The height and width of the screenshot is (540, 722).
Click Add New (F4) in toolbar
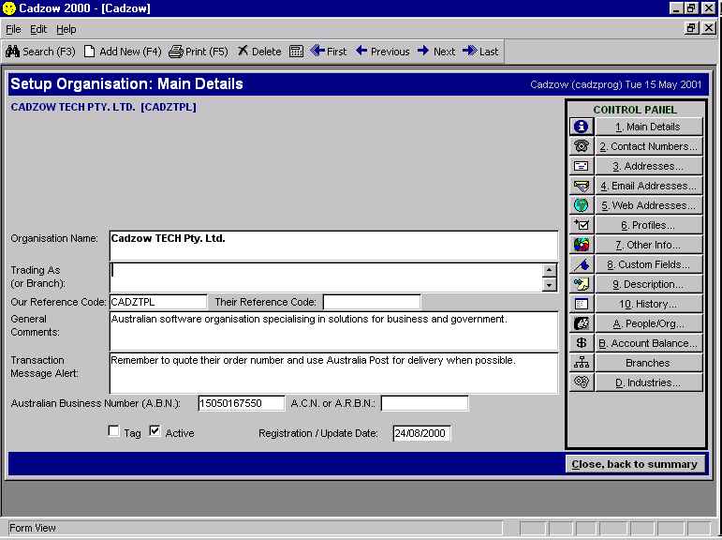[123, 52]
